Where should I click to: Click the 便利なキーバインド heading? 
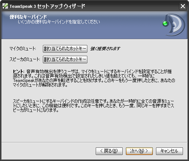coord(28,17)
